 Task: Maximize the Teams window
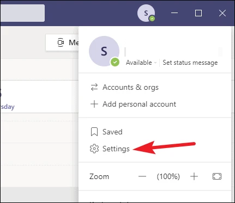pyautogui.click(x=198, y=13)
